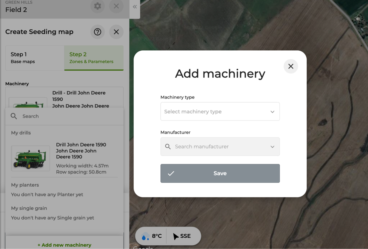Click Row spacing: 50.8cm text

(81, 172)
